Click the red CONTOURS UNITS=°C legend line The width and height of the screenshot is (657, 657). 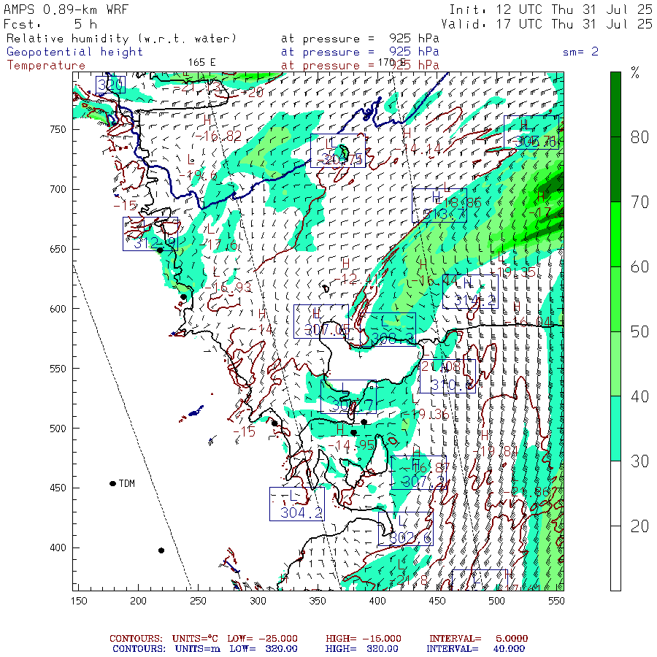click(x=318, y=639)
